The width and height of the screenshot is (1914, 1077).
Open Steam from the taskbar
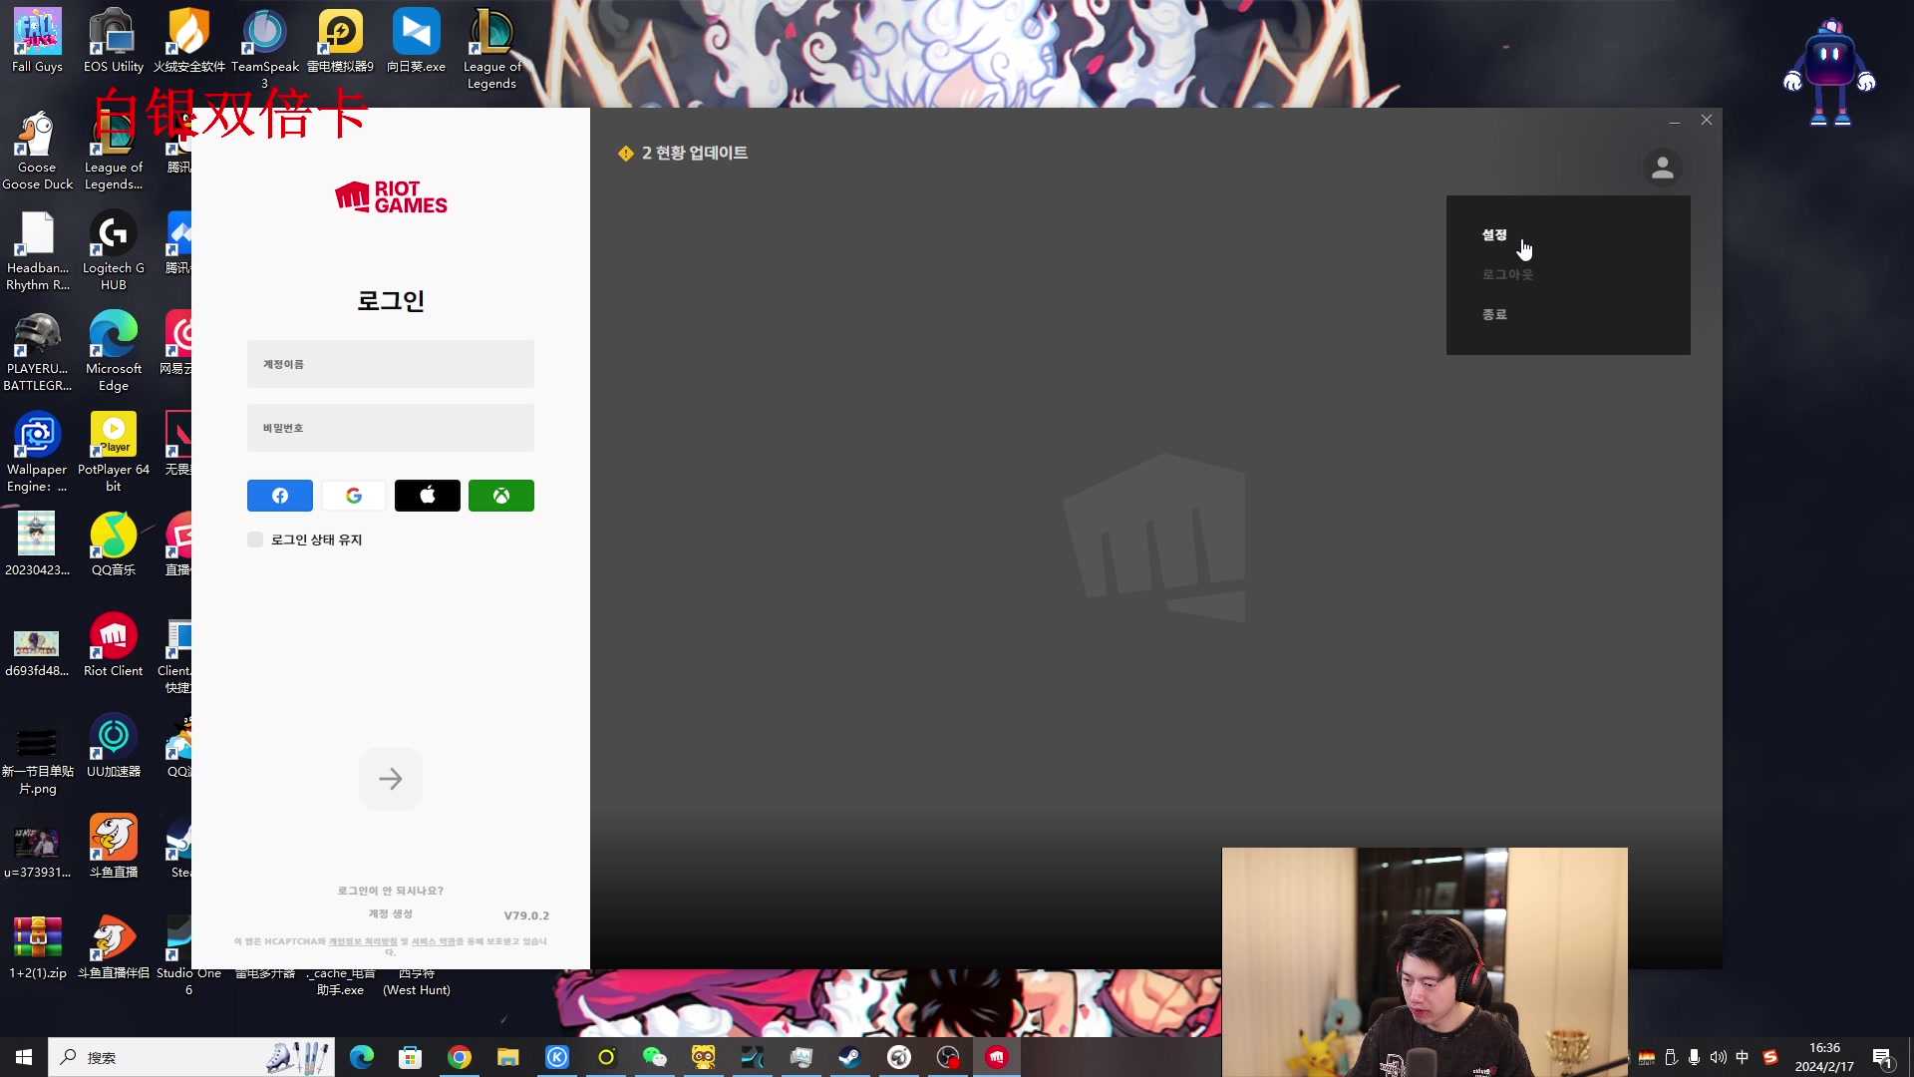click(850, 1057)
